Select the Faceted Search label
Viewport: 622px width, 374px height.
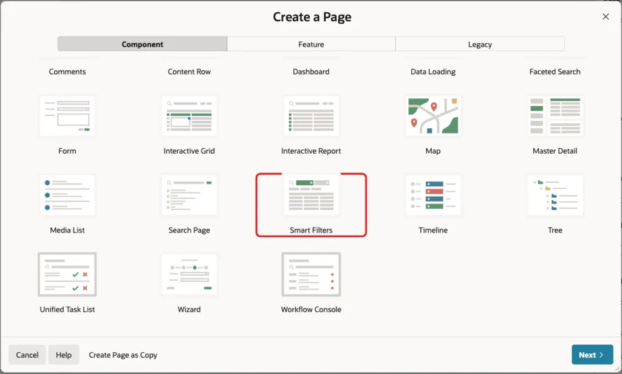(x=555, y=72)
